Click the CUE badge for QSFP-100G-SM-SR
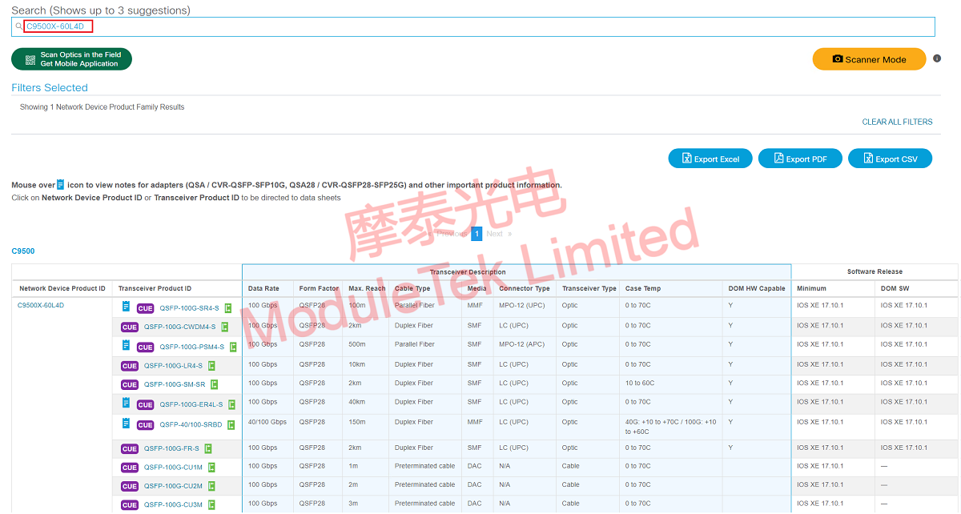961x514 pixels. pos(130,383)
